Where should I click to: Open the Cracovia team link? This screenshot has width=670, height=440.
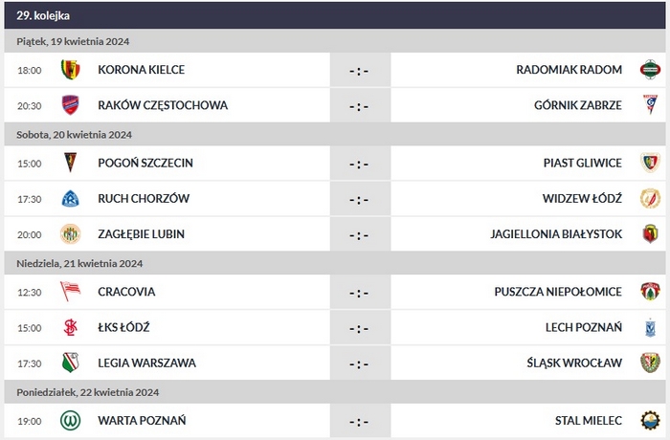tap(126, 292)
